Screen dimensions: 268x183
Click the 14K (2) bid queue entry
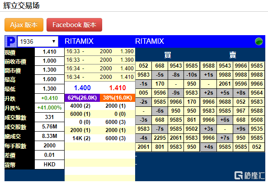81,138
